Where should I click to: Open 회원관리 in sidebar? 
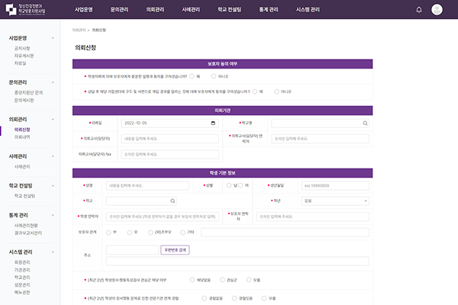(x=22, y=262)
